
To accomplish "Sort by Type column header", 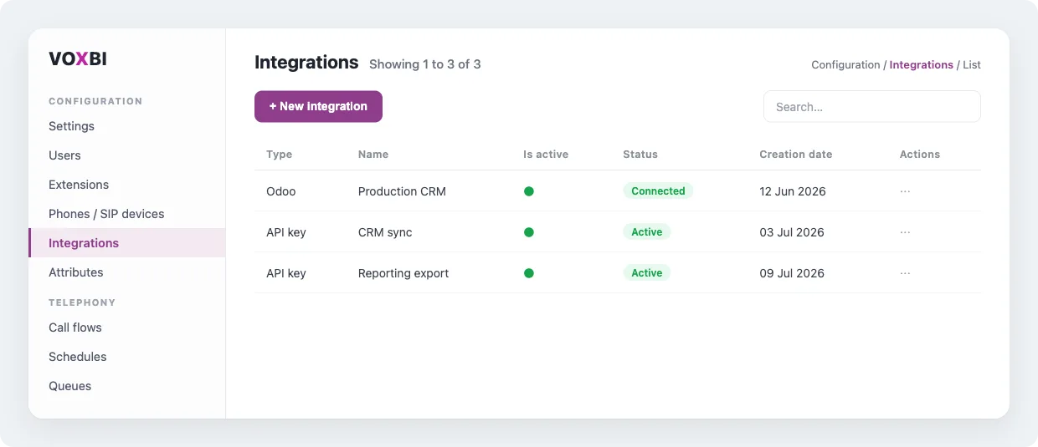I will [x=279, y=155].
